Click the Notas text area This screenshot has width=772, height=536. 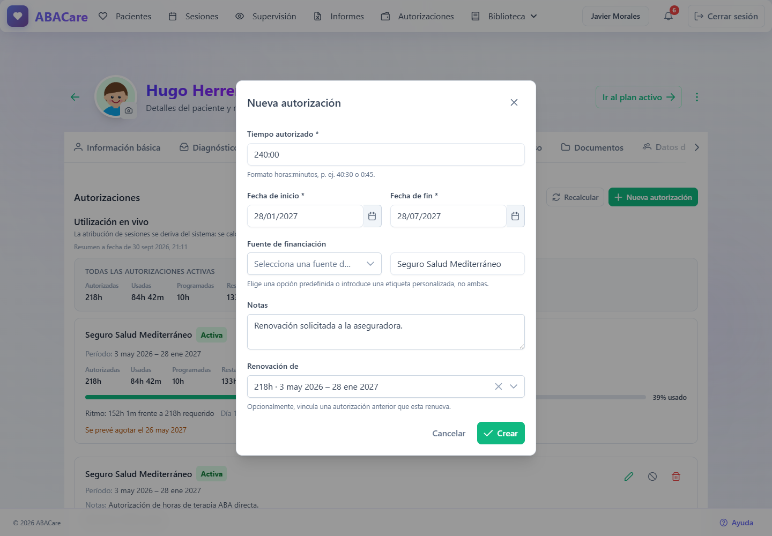386,332
